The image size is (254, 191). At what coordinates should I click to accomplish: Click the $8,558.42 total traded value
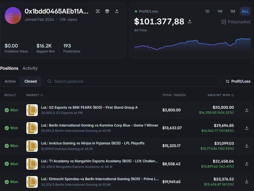tap(171, 164)
